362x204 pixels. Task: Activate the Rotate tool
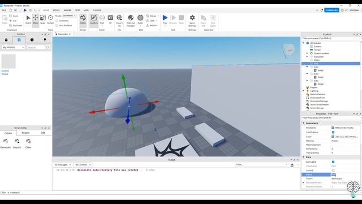click(50, 19)
